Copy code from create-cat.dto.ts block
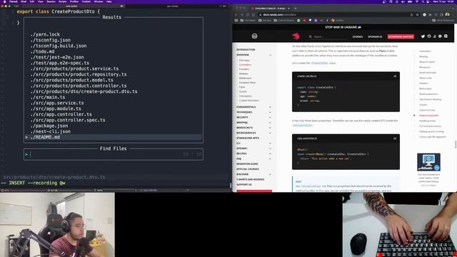 tap(395, 76)
